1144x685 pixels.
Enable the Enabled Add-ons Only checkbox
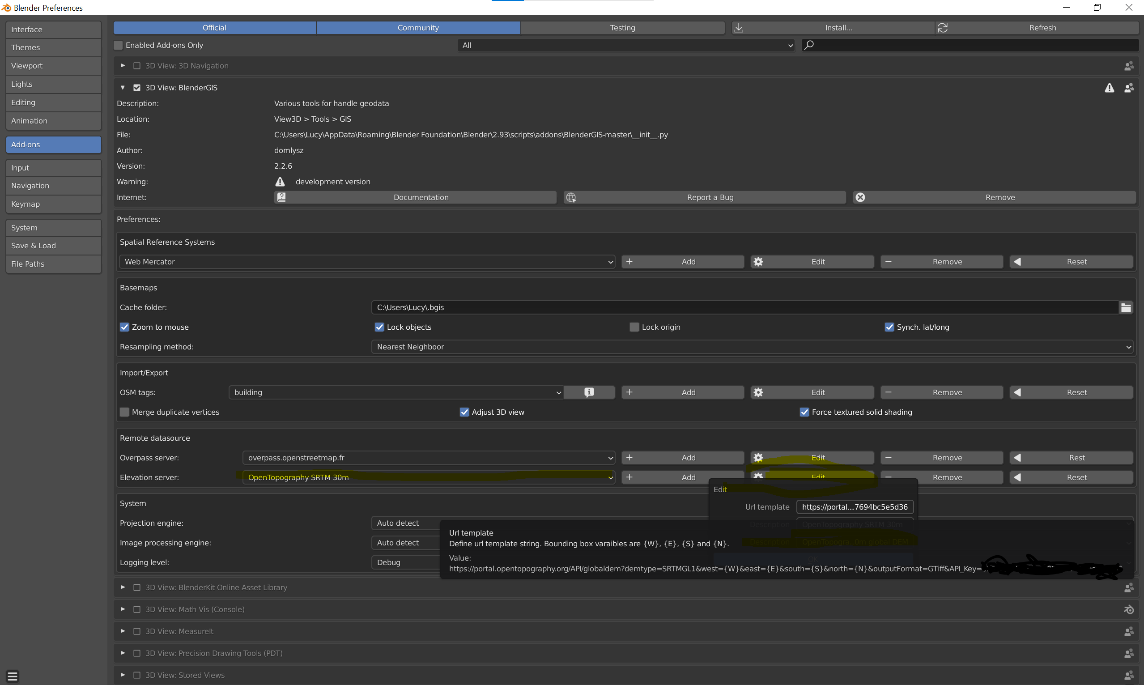(x=118, y=45)
